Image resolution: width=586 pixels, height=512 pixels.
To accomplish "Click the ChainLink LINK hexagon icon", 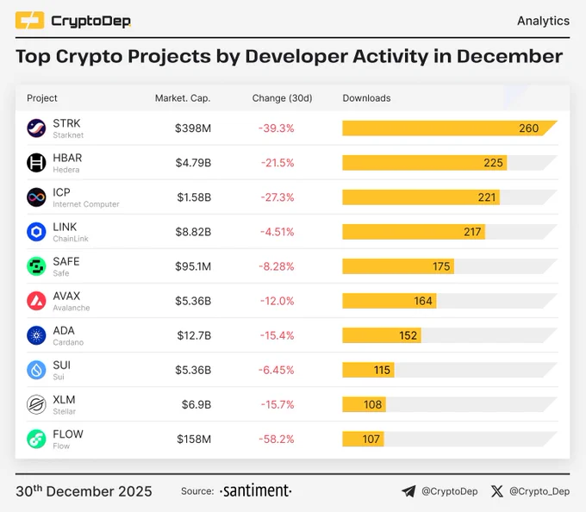I will (36, 232).
